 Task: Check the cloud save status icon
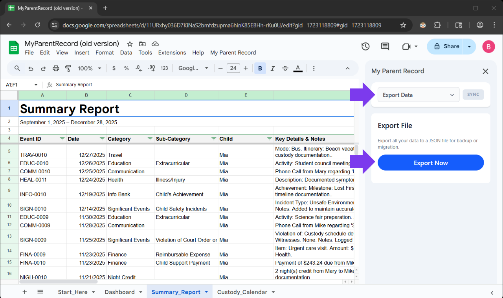[x=155, y=44]
